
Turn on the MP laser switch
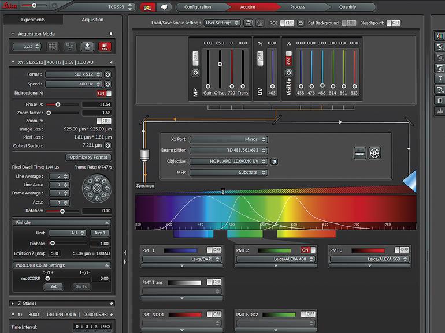(x=195, y=59)
